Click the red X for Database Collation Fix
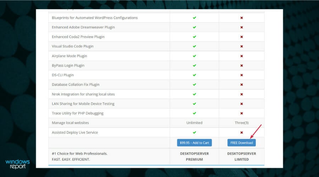Viewport: 319px width, 177px height. [x=241, y=85]
